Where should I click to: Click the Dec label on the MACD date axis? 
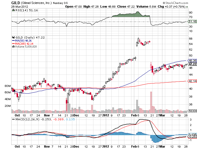(x=76, y=146)
